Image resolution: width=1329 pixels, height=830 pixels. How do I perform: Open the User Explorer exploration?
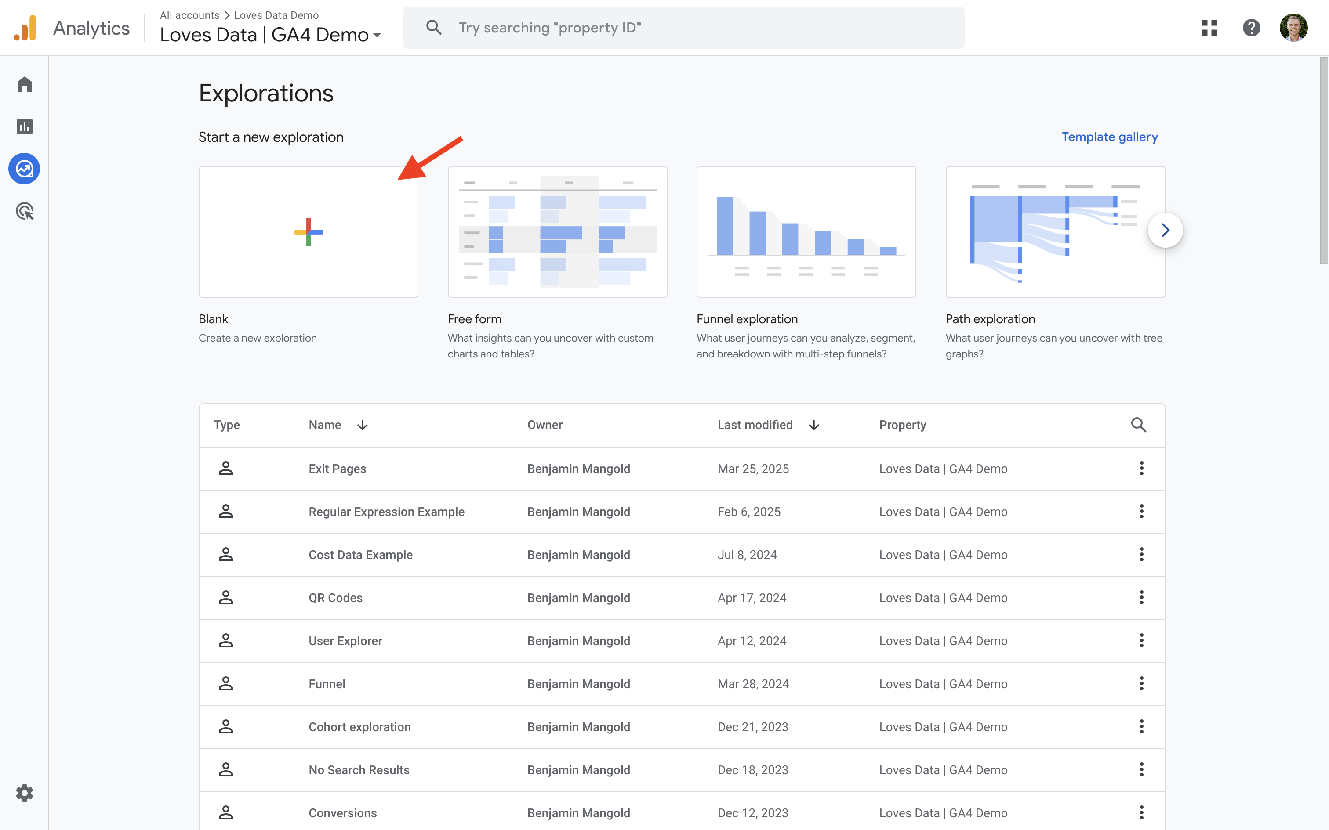345,641
